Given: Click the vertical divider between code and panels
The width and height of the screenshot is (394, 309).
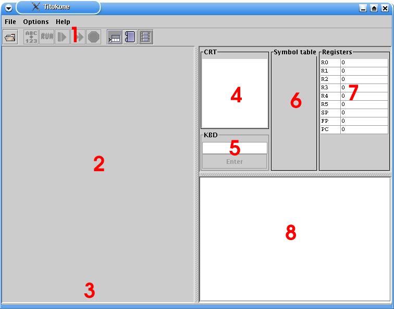Looking at the screenshot, I should [x=196, y=172].
